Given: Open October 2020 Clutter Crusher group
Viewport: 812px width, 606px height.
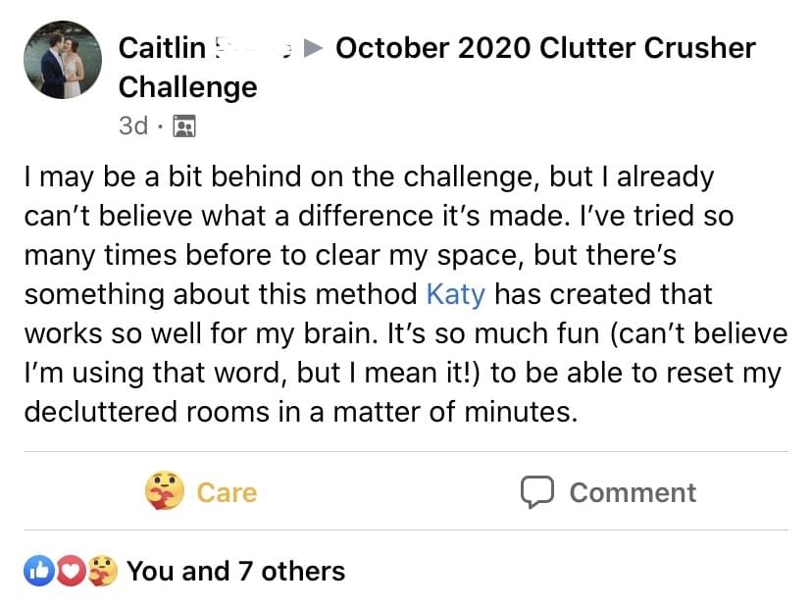Looking at the screenshot, I should (x=545, y=48).
